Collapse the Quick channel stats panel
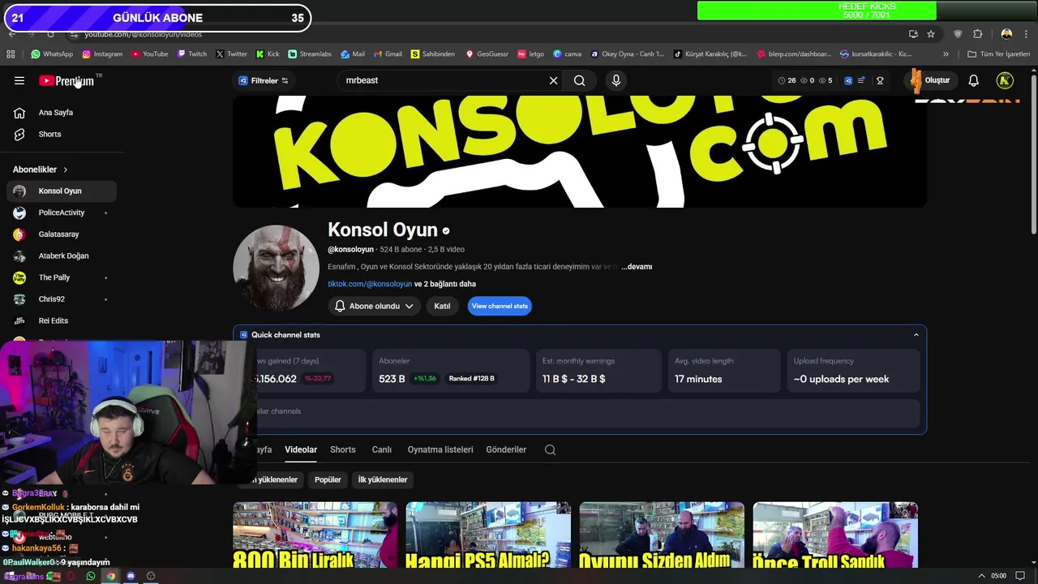This screenshot has width=1038, height=584. 916,335
